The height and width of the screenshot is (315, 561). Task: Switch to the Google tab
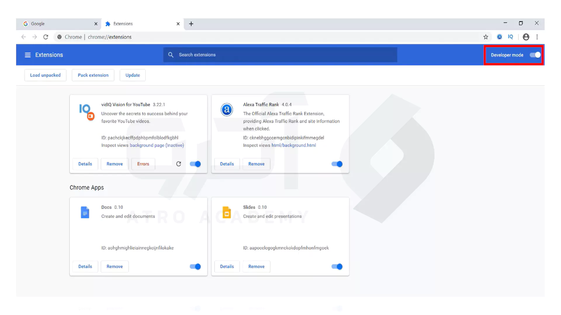[58, 24]
